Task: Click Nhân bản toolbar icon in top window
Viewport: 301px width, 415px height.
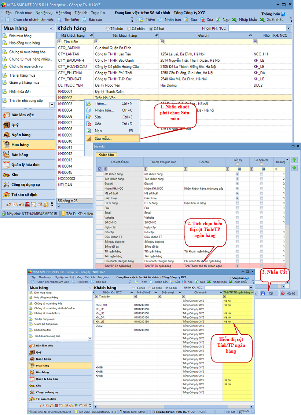Action: [160, 19]
